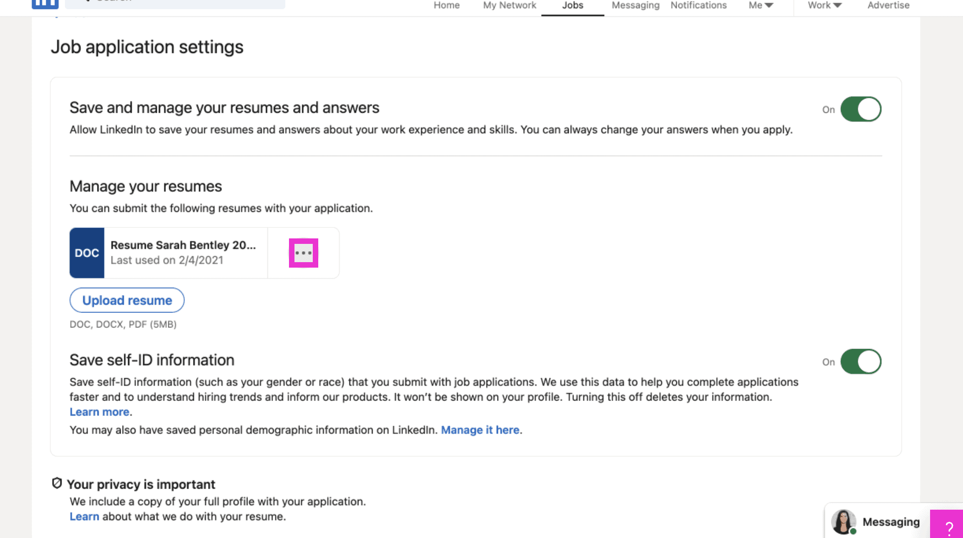Viewport: 963px width, 538px height.
Task: Select the Advertise menu item
Action: 888,5
